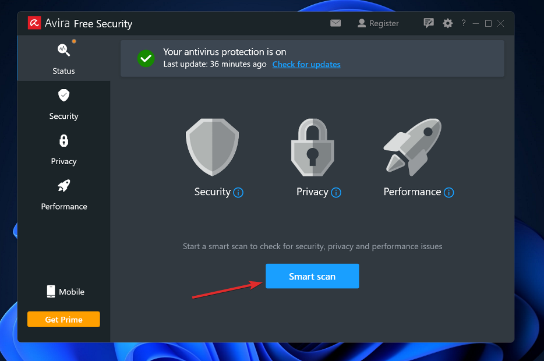The width and height of the screenshot is (544, 361).
Task: Start the Smart scan
Action: 312,277
